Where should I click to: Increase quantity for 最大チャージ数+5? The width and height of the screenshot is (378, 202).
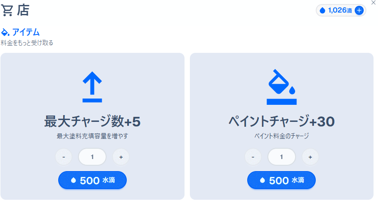(121, 157)
